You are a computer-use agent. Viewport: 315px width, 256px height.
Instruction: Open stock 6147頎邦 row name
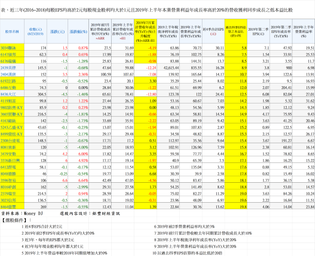(x=8, y=55)
